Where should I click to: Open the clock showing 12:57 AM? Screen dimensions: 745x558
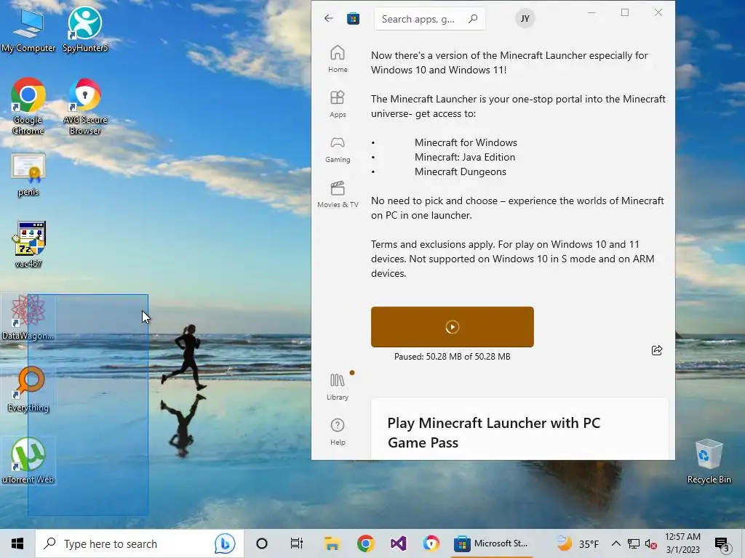[682, 543]
